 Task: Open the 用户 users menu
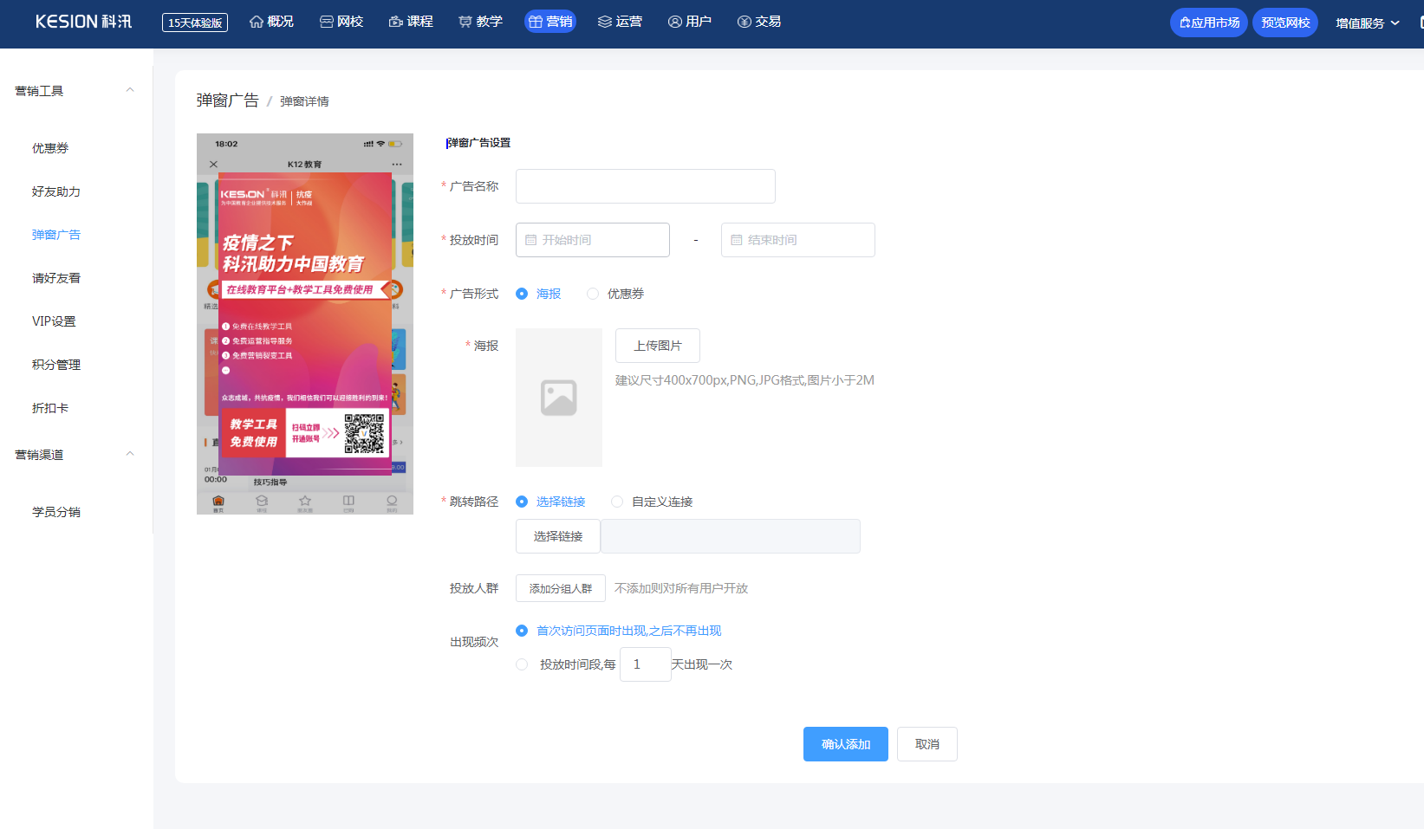(x=689, y=22)
